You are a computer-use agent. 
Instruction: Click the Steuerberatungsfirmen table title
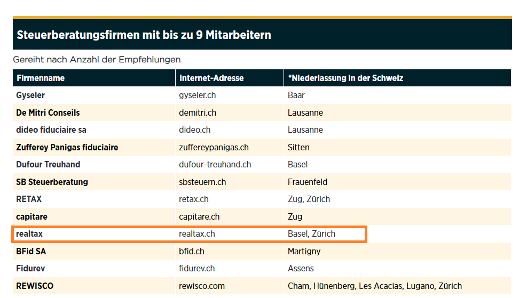coord(144,35)
